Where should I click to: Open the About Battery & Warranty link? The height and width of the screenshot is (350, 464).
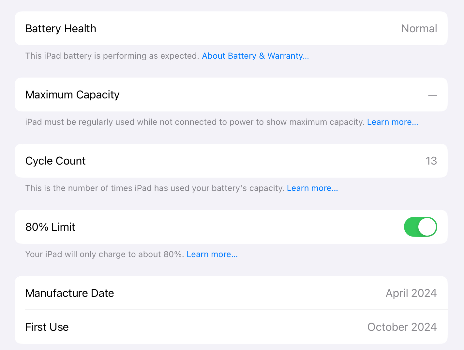tap(255, 56)
